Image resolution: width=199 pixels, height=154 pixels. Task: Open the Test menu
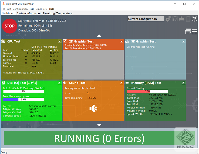pyautogui.click(x=32, y=9)
